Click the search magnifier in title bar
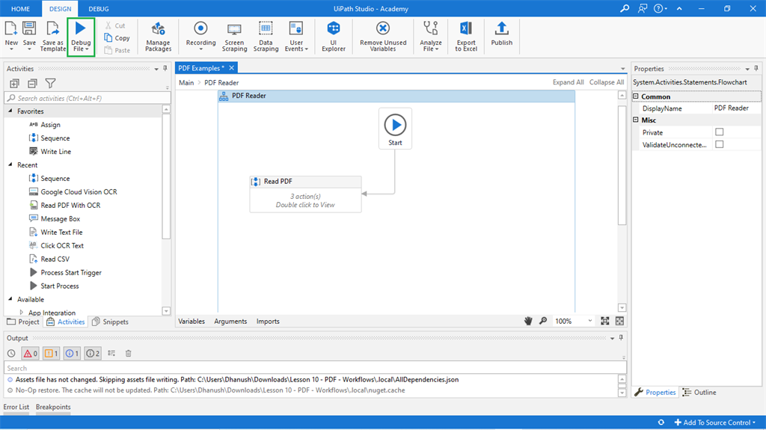The height and width of the screenshot is (430, 766). (x=625, y=8)
